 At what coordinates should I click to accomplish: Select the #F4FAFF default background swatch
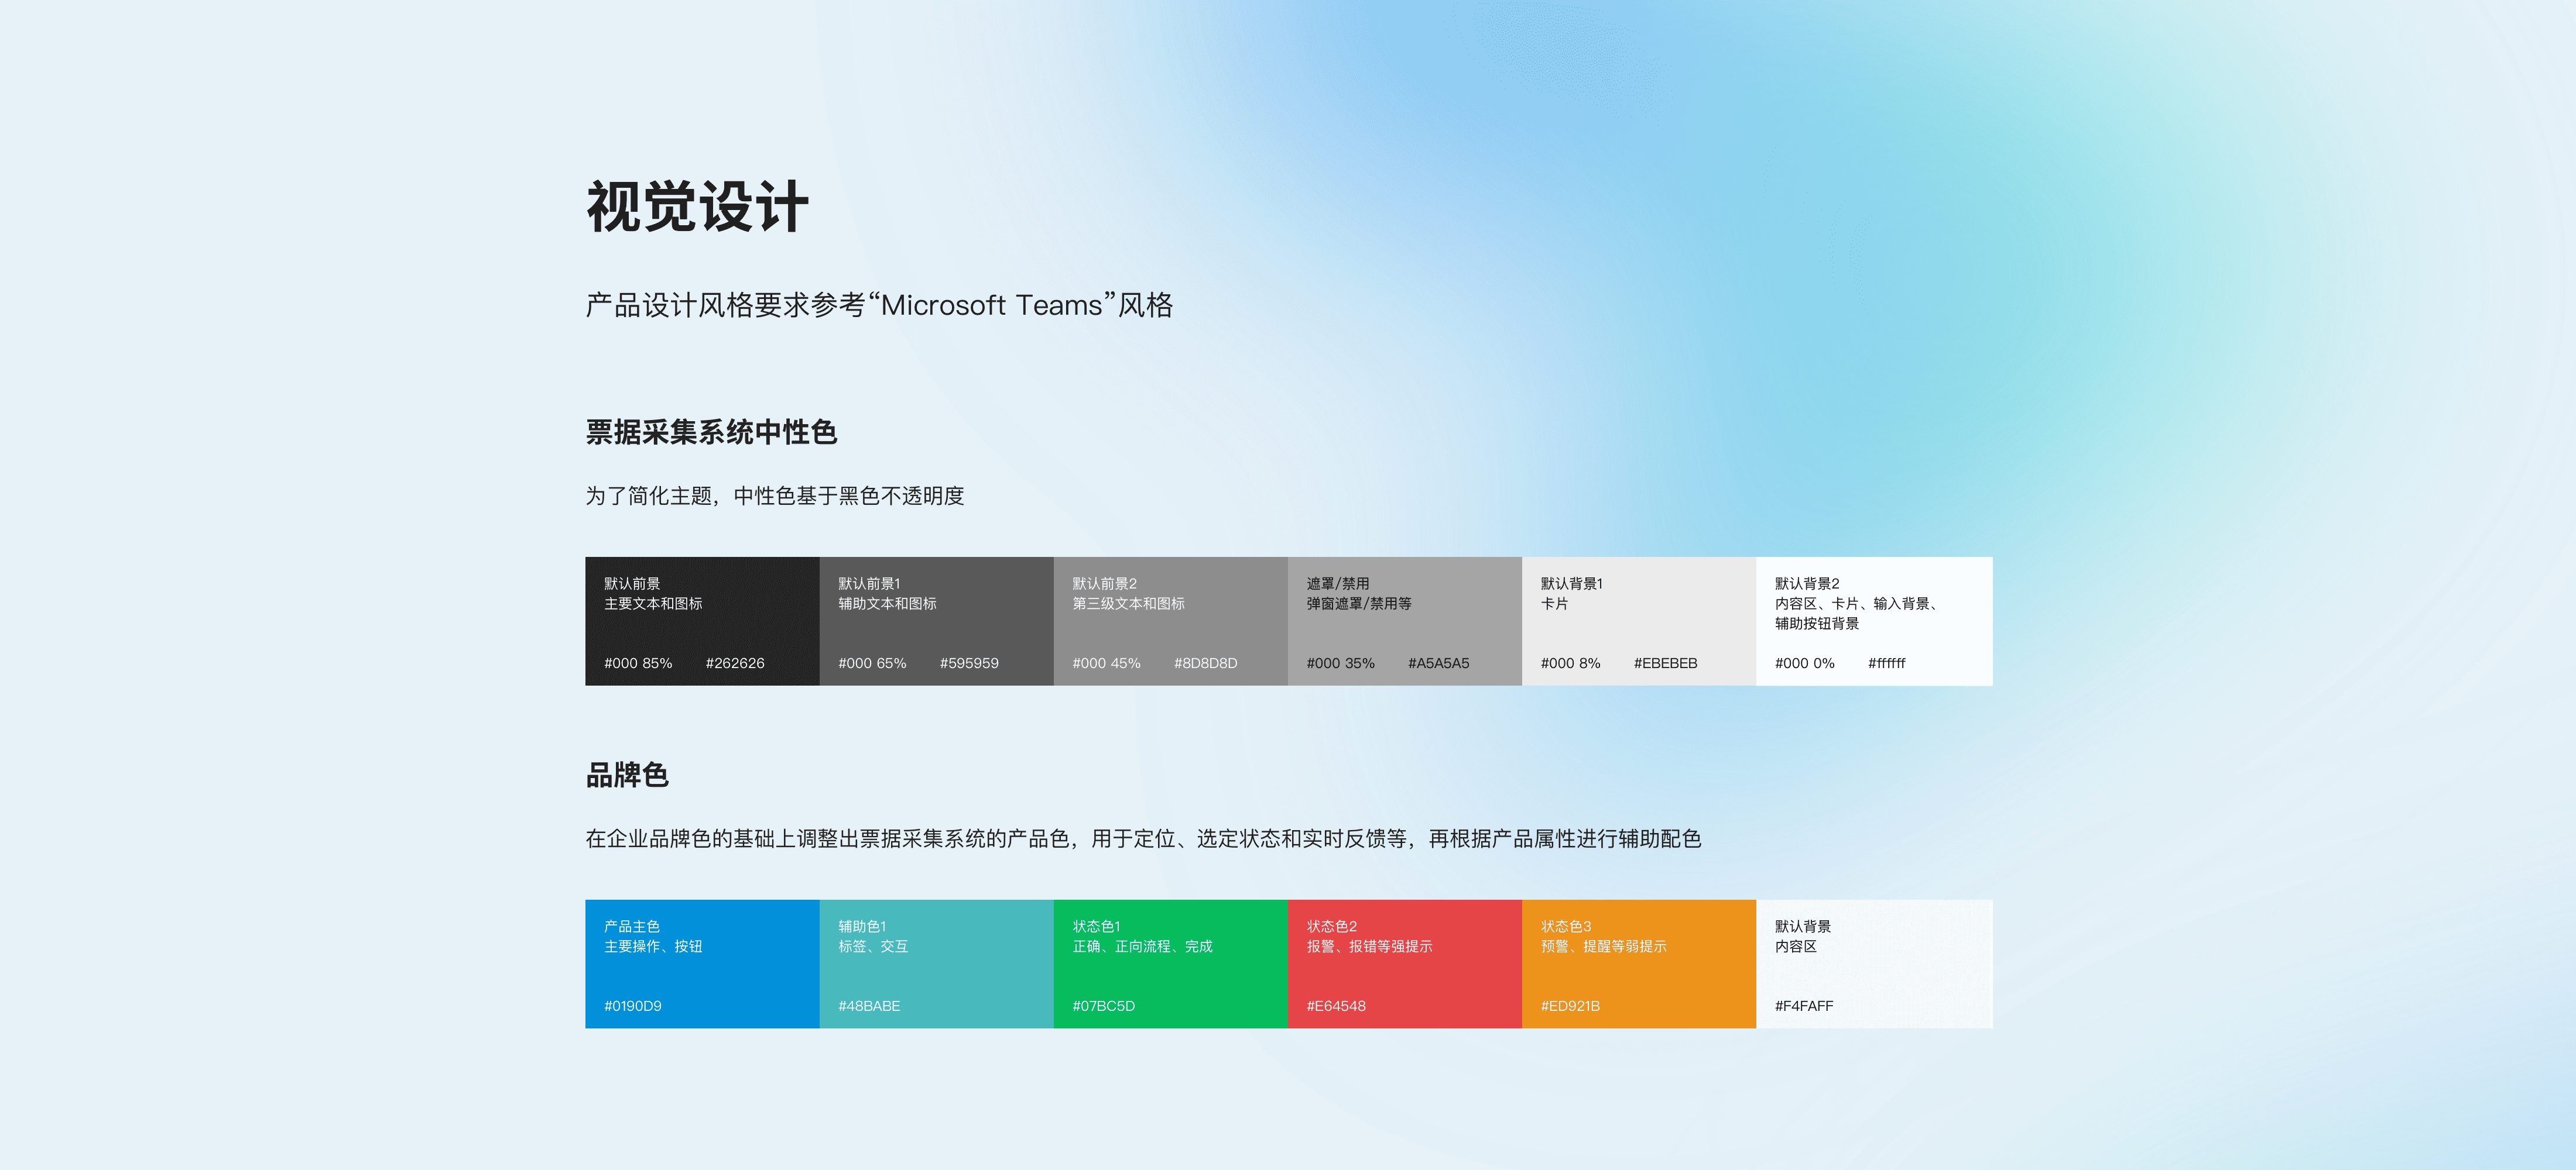[1873, 963]
